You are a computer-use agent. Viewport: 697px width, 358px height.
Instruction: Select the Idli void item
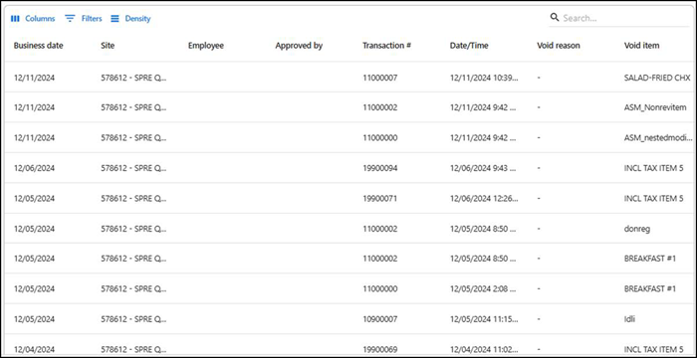[x=630, y=319]
